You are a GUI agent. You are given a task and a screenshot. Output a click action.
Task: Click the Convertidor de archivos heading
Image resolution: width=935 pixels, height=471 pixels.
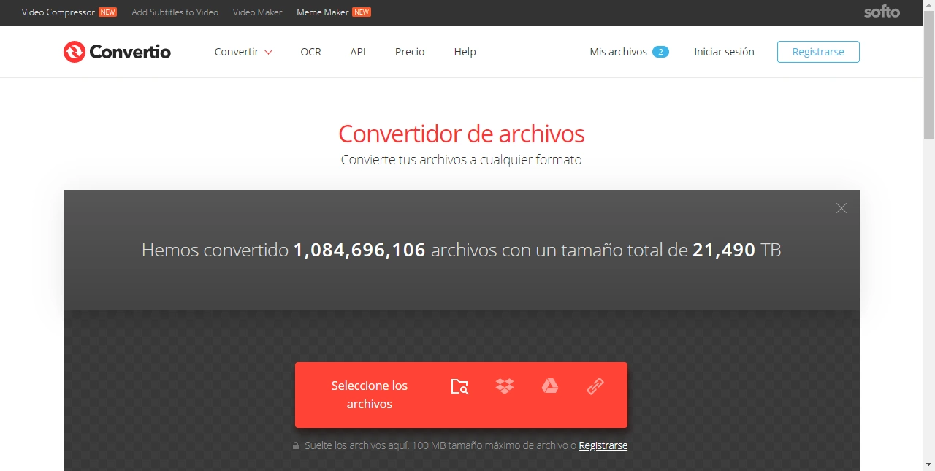(x=462, y=134)
